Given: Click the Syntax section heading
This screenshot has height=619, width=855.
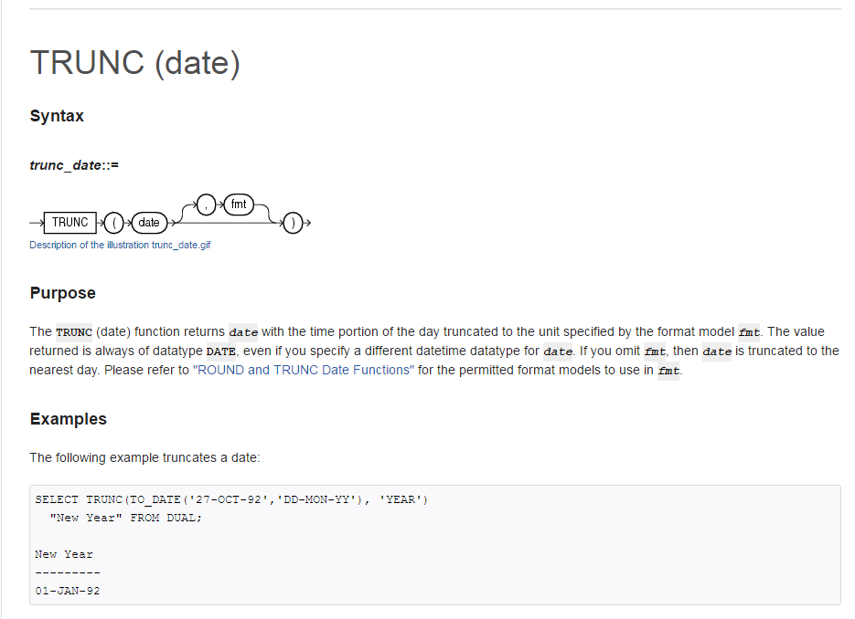Looking at the screenshot, I should (57, 116).
